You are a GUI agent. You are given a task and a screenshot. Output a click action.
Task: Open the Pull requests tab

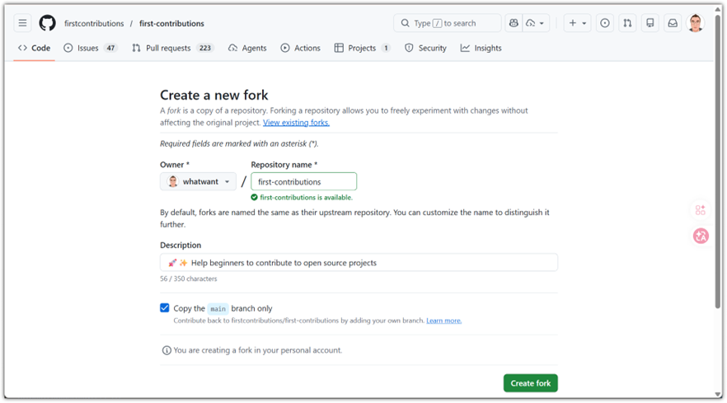coord(172,48)
